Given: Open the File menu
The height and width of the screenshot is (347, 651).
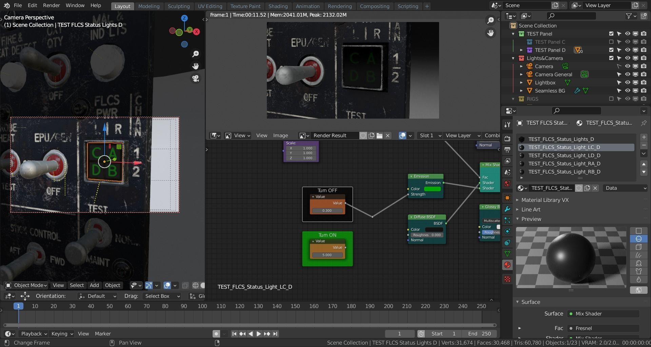Looking at the screenshot, I should click(x=18, y=5).
